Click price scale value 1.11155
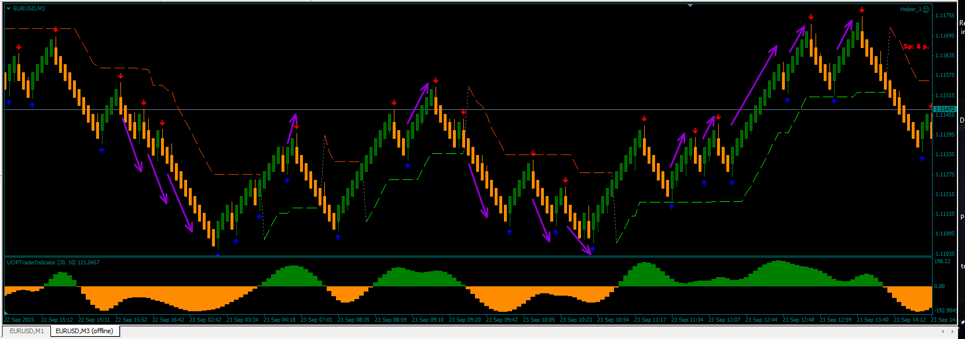Viewport: 965px width, 339px height. (x=945, y=214)
